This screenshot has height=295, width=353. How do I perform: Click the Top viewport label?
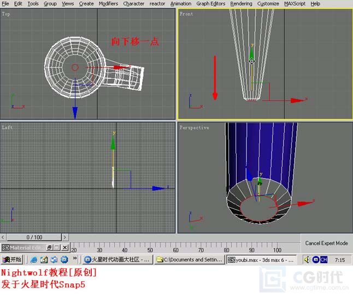pyautogui.click(x=6, y=14)
